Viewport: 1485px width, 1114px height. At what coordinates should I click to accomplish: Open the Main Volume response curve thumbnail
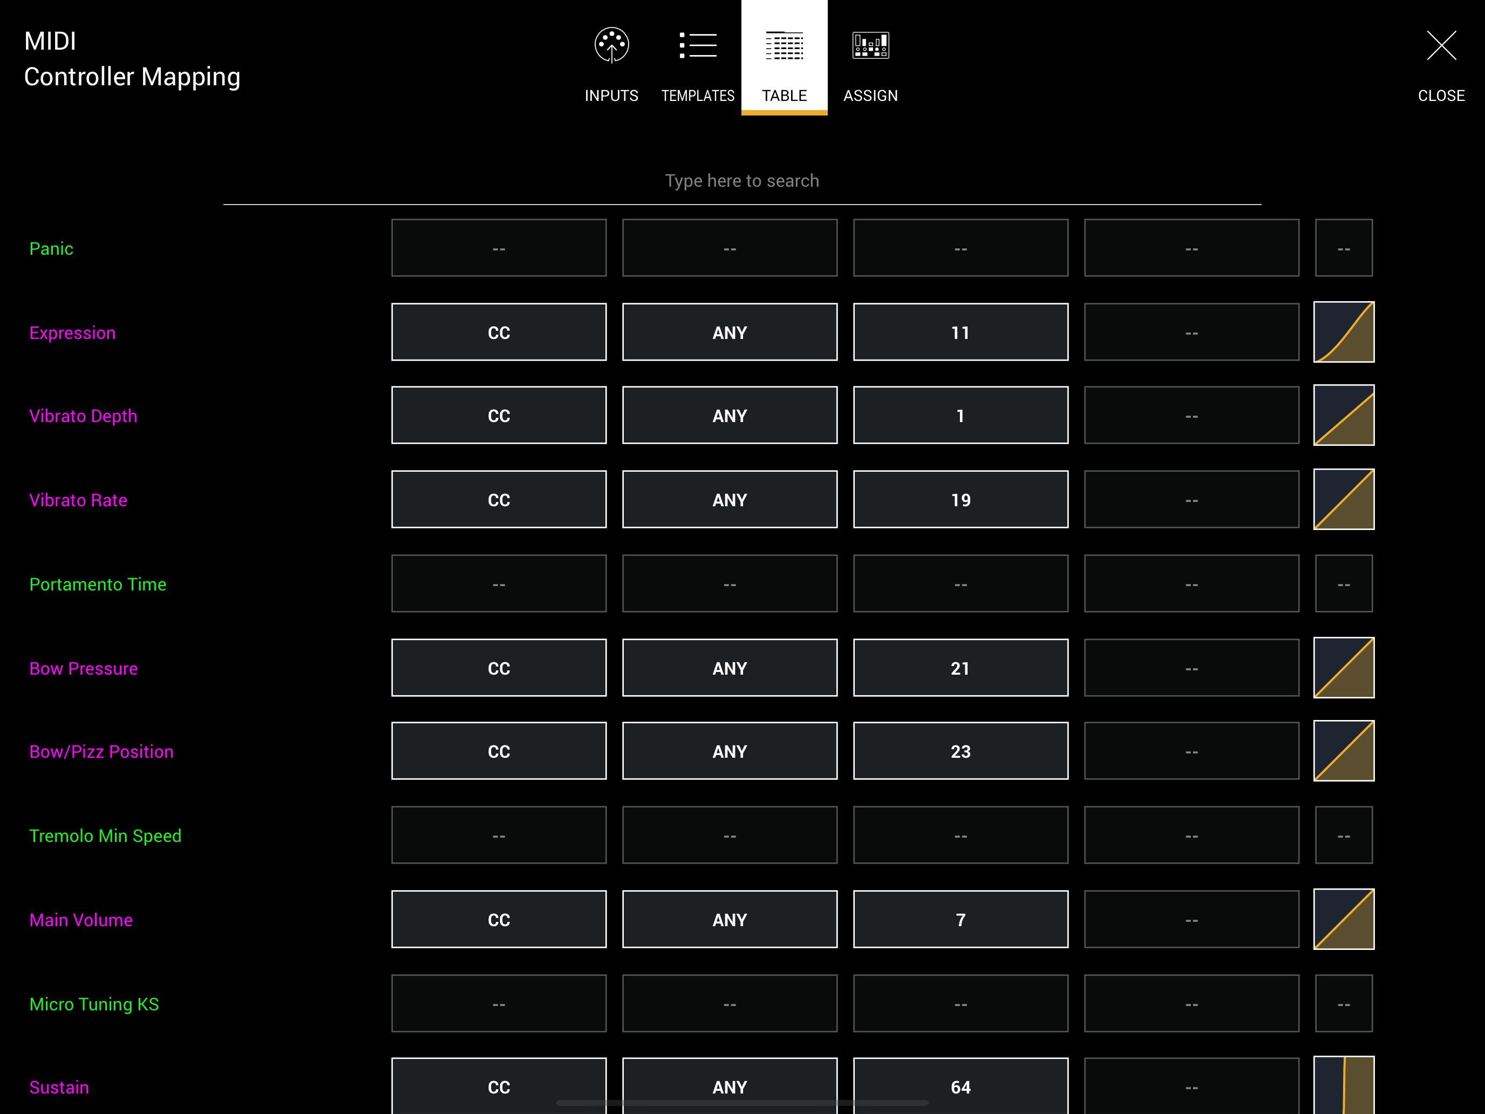[1343, 919]
